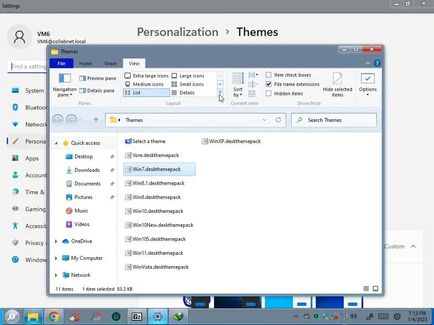Select Win8.1.deskthemepack file
Screen dimensions: 434x325
click(x=155, y=183)
